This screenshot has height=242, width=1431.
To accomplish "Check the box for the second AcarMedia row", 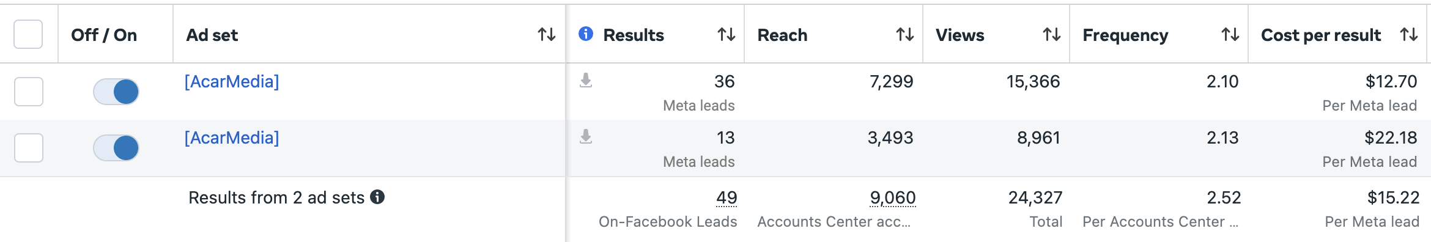I will [28, 148].
